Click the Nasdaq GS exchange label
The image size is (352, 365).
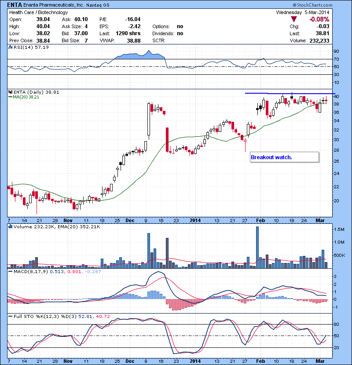98,5
